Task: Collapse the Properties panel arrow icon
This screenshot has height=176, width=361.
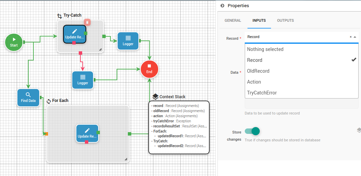Action: coord(222,6)
